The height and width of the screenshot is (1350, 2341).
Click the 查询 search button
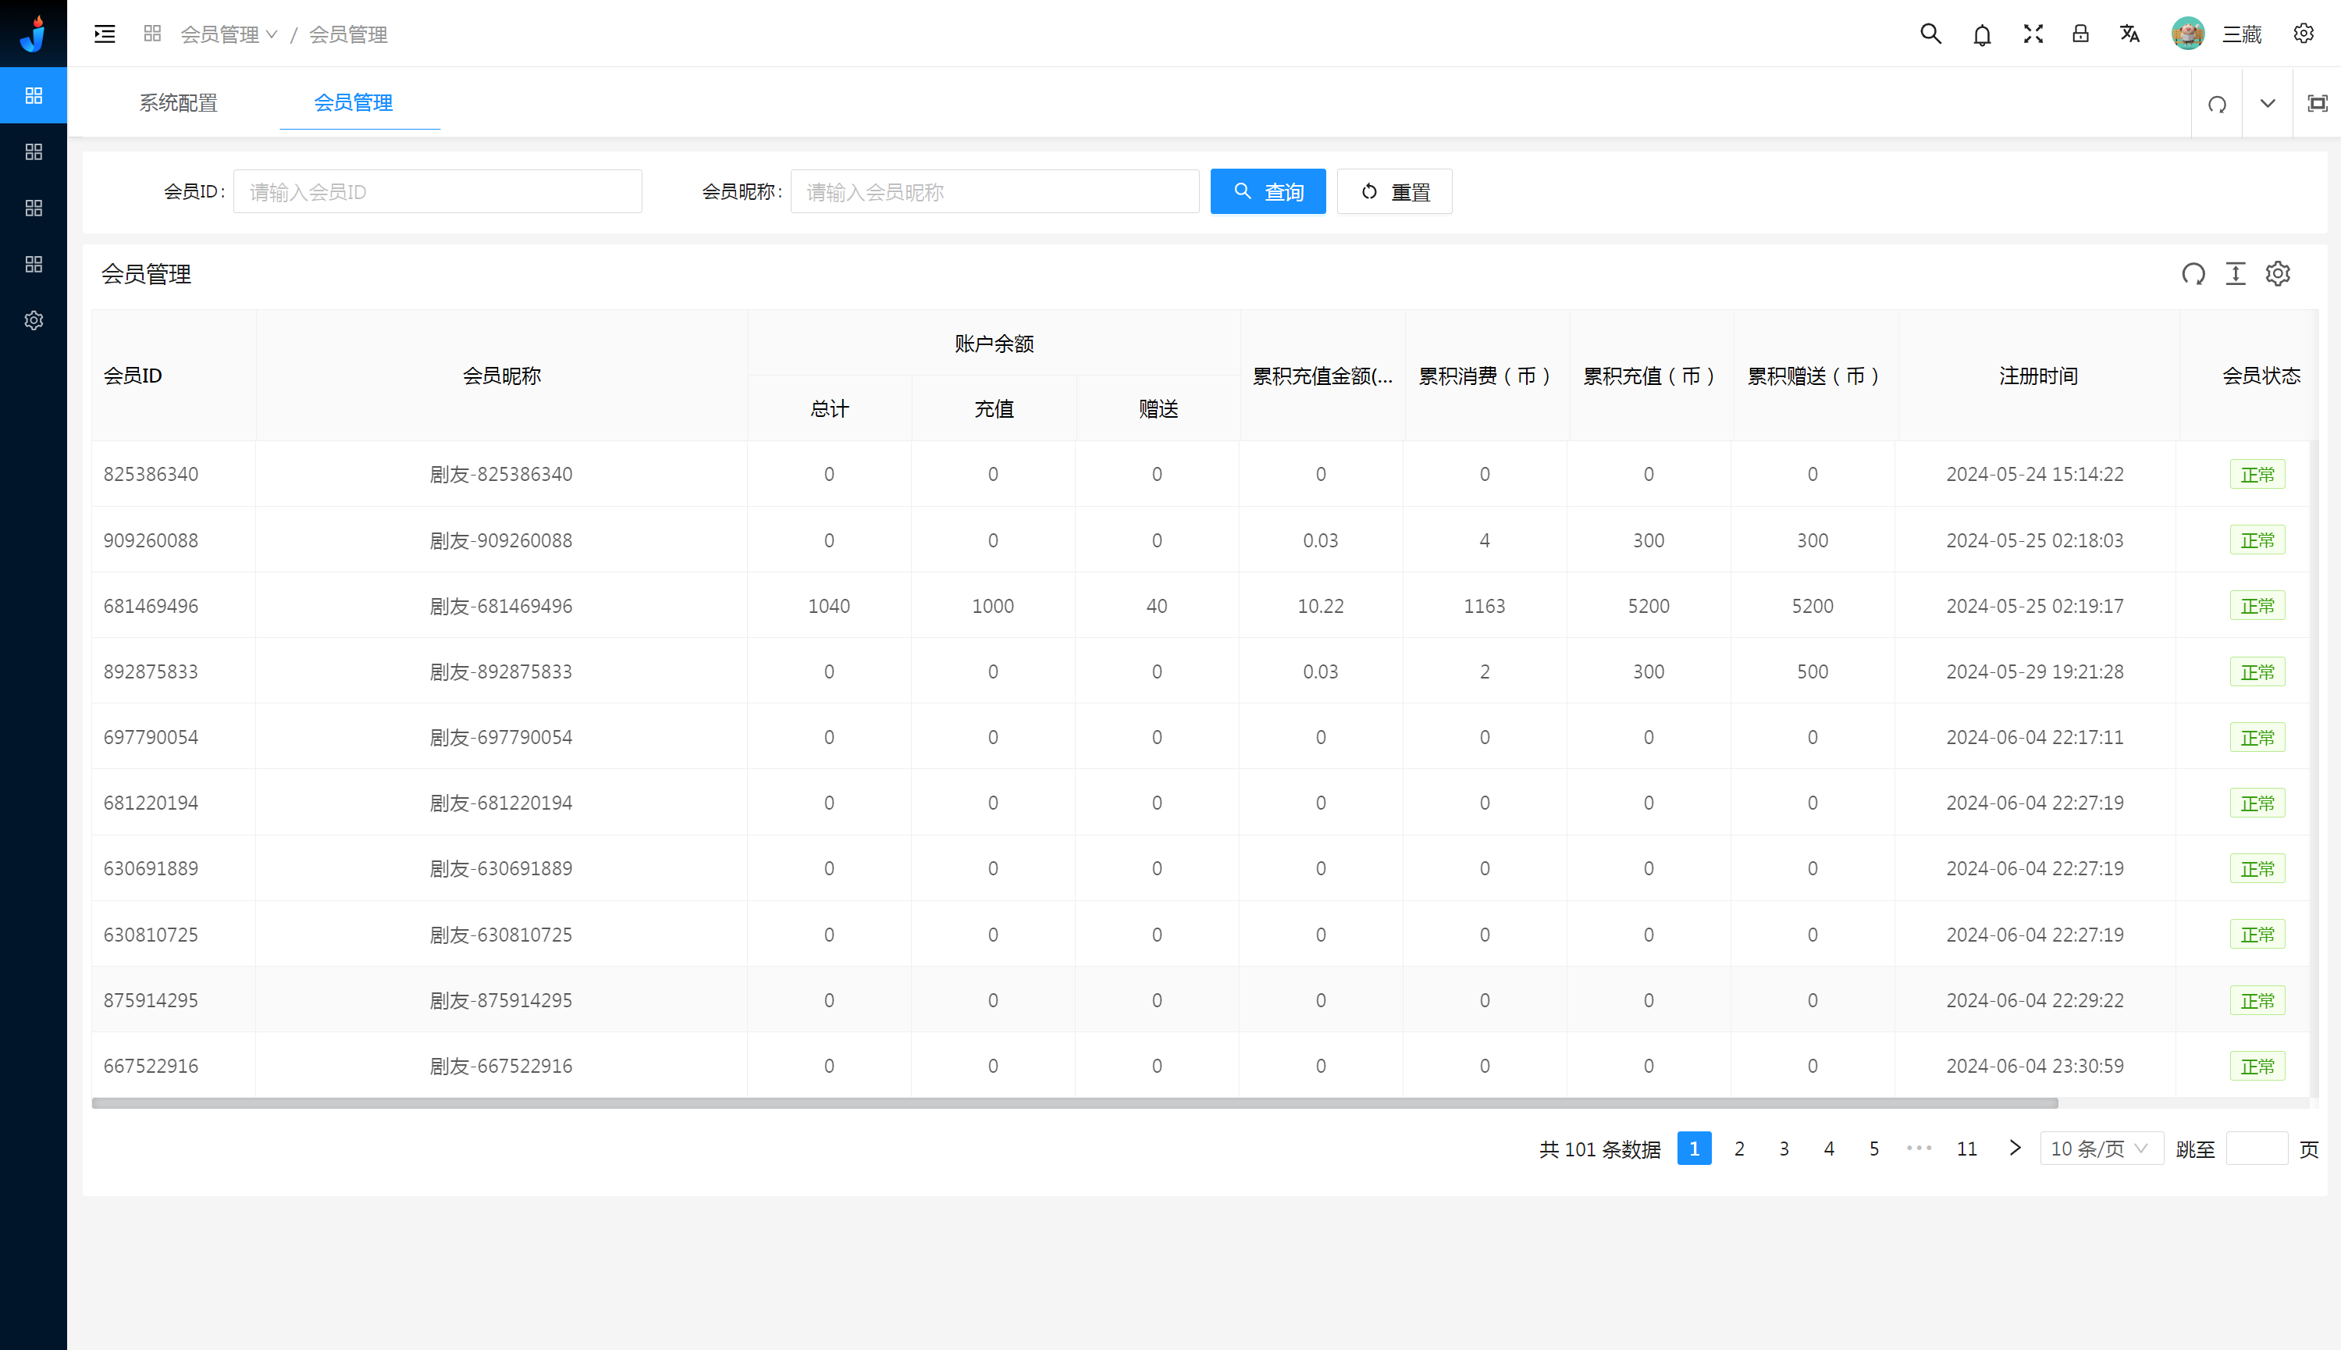pyautogui.click(x=1268, y=192)
